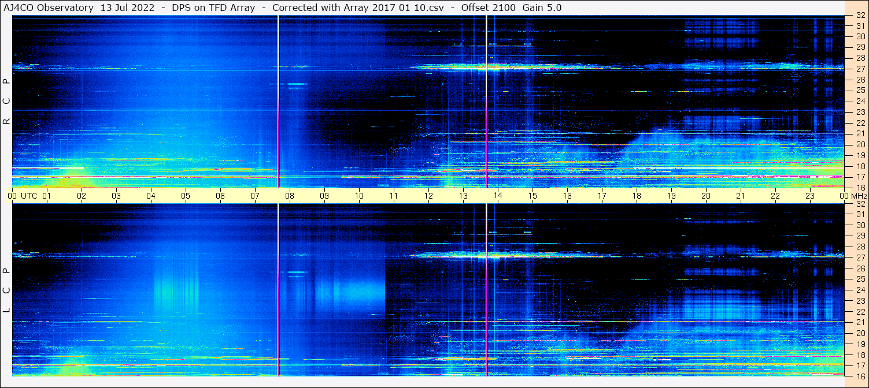The width and height of the screenshot is (869, 388).
Task: Click "Corrected with Array 2017 01 10.csv" text
Action: pos(358,8)
